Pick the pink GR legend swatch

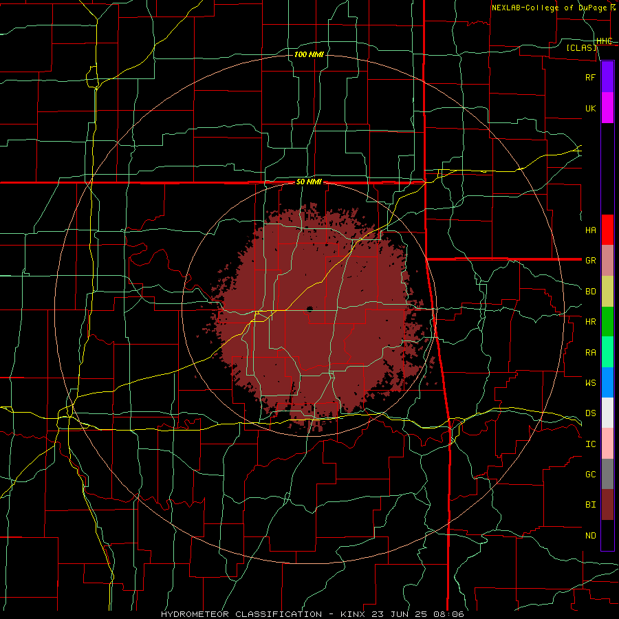tap(607, 260)
